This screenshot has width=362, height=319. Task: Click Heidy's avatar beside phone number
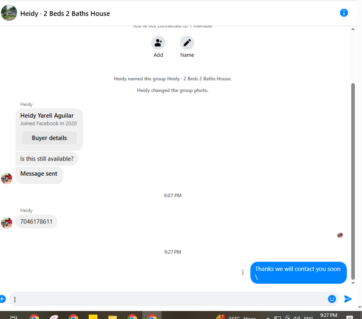7,223
